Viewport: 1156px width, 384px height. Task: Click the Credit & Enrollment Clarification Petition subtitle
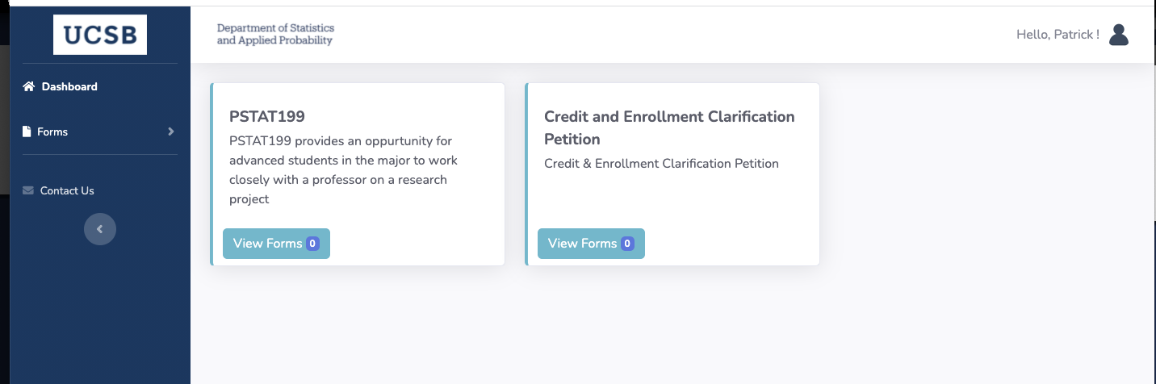pos(661,164)
